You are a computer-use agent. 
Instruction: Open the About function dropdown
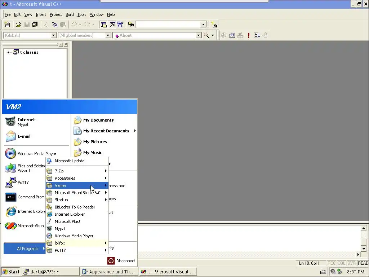click(x=199, y=35)
